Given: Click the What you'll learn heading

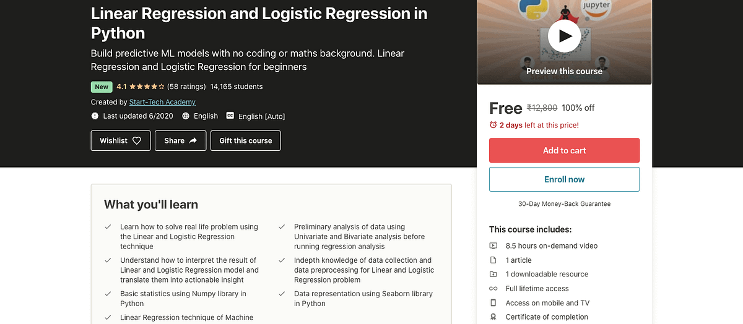Looking at the screenshot, I should pos(151,205).
